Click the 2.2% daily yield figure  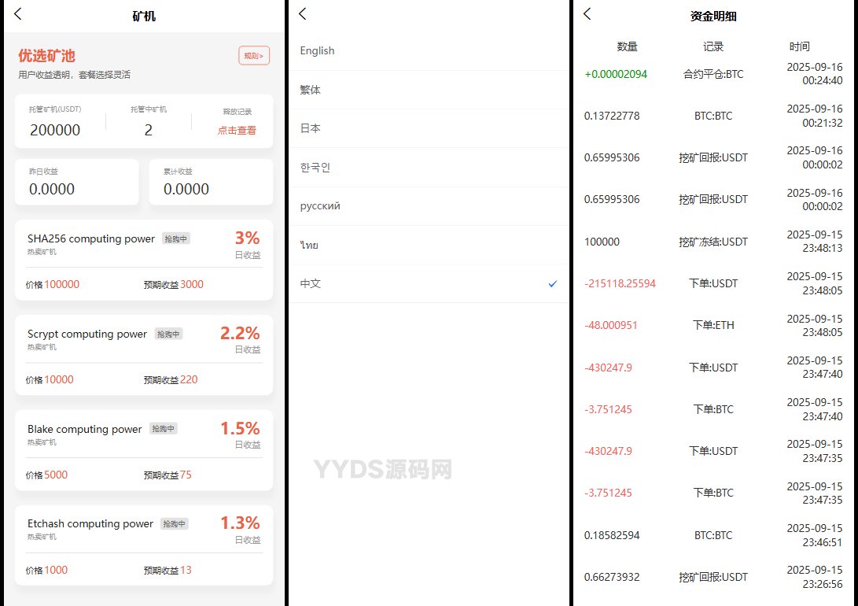coord(240,333)
